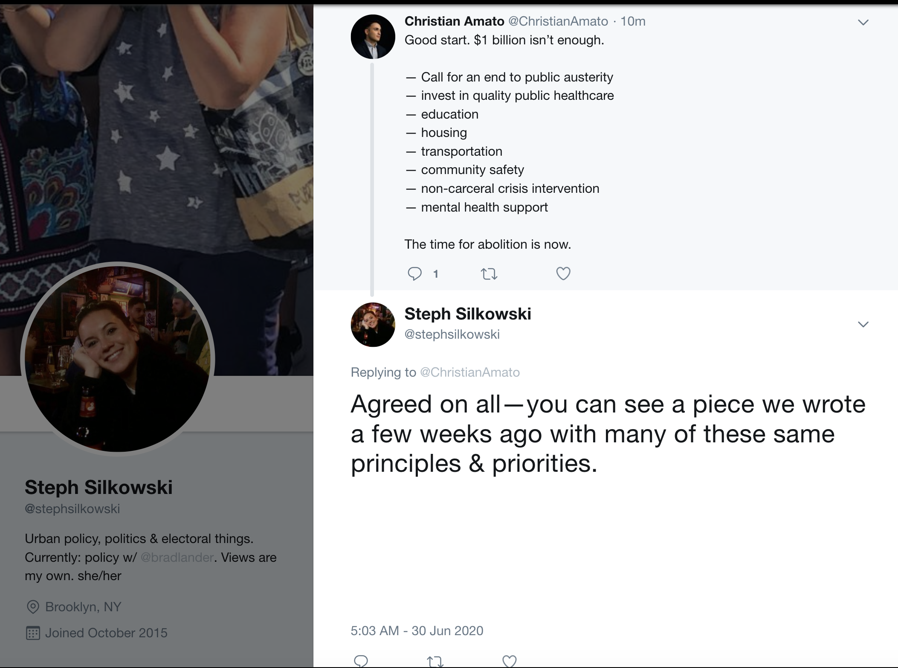Viewport: 898px width, 668px height.
Task: Click the @stephsilkowski handle under the profile name
Action: [72, 509]
